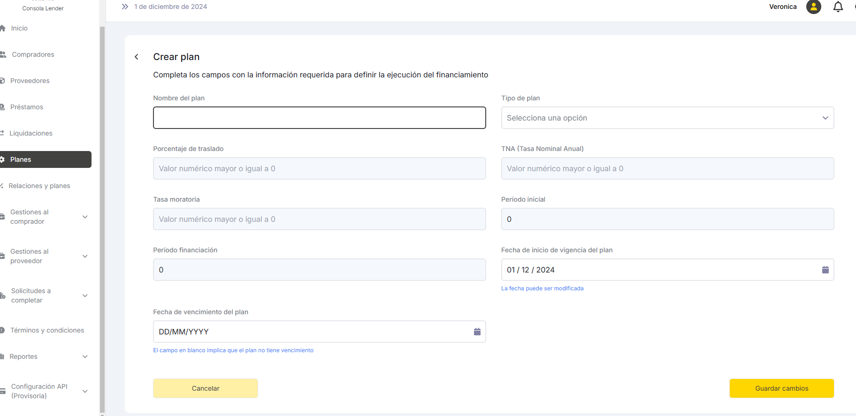856x416 pixels.
Task: Expand Gestiones al comprador submenu
Action: click(x=85, y=217)
